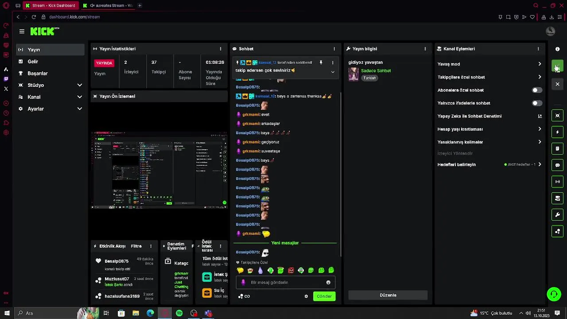Open Yavaş mod settings arrow
Screen dimensions: 567x319
(x=540, y=64)
